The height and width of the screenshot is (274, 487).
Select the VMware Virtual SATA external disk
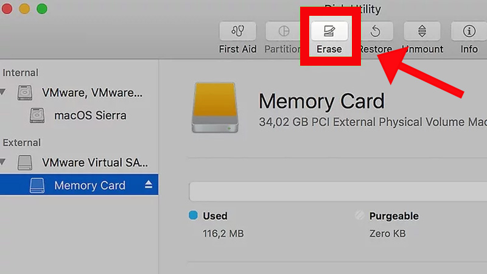[96, 163]
